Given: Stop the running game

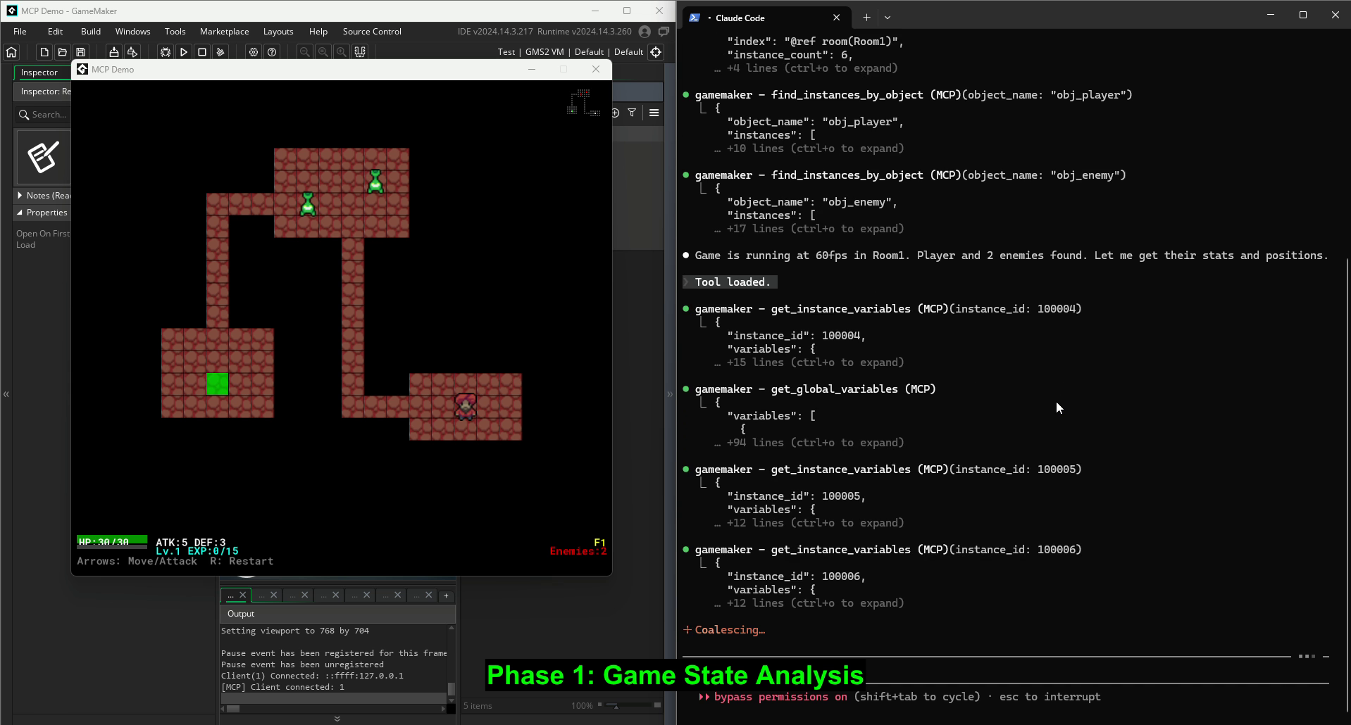Looking at the screenshot, I should pos(202,52).
